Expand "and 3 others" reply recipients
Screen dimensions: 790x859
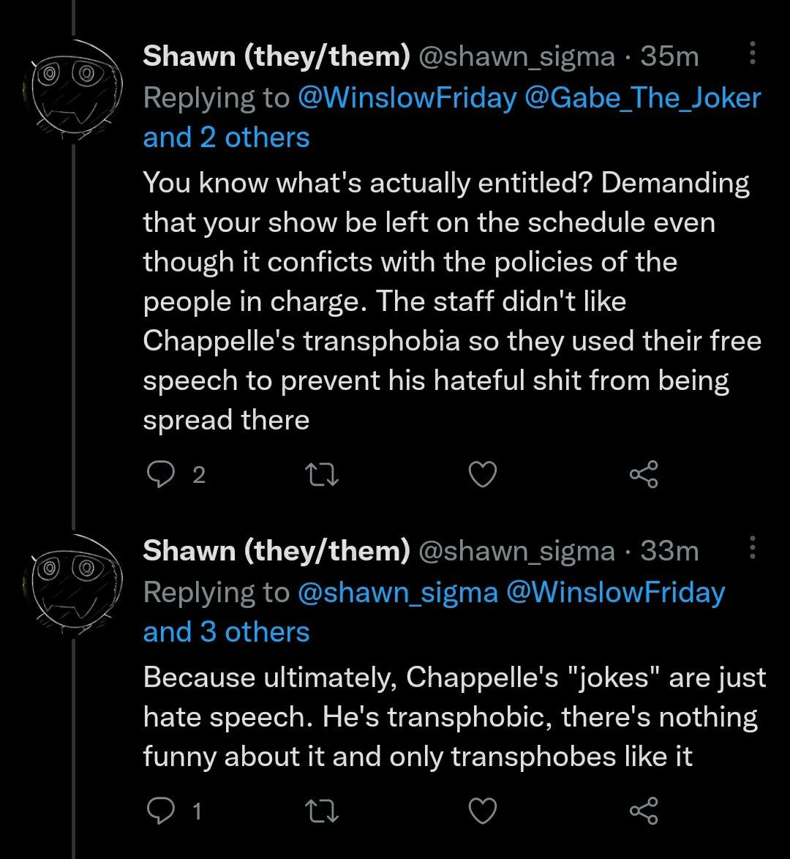[x=226, y=631]
